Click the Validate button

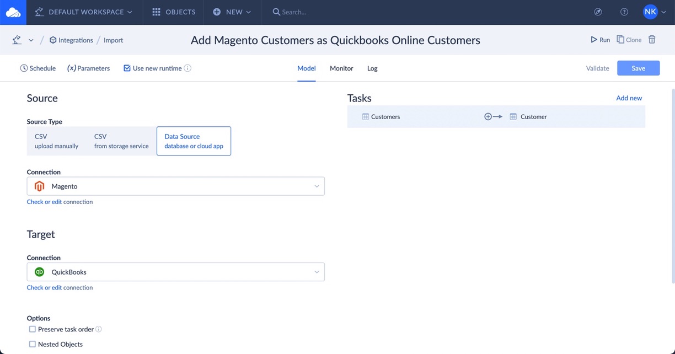pyautogui.click(x=598, y=68)
